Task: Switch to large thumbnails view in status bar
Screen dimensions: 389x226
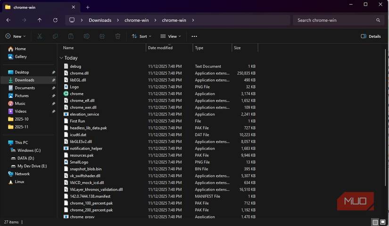Action: click(x=383, y=222)
